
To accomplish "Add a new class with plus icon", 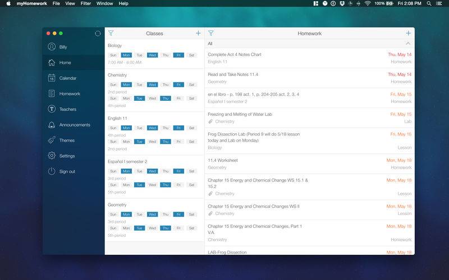I will click(198, 33).
